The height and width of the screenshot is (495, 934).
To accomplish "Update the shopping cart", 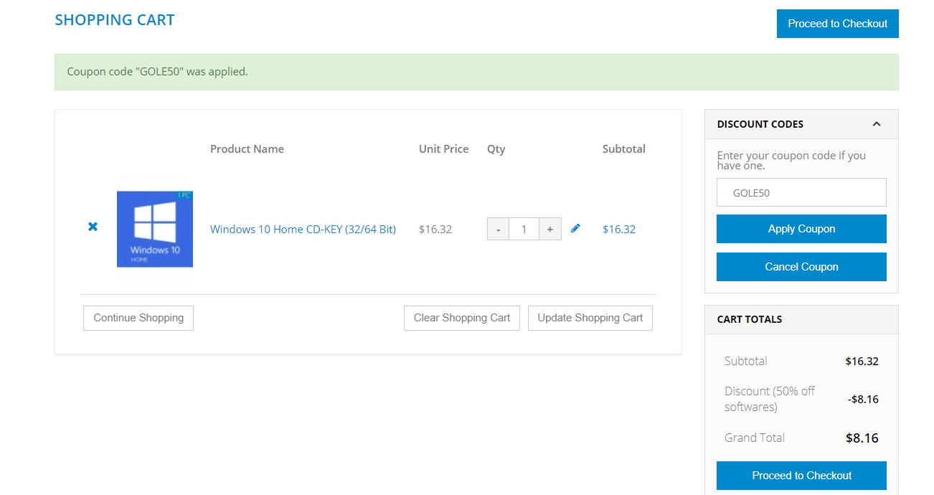I will click(x=590, y=318).
